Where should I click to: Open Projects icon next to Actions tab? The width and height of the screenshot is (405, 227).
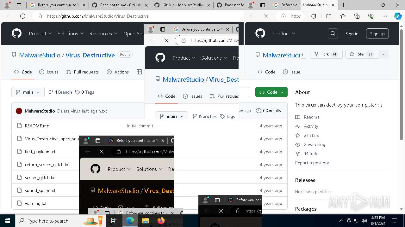(x=139, y=72)
